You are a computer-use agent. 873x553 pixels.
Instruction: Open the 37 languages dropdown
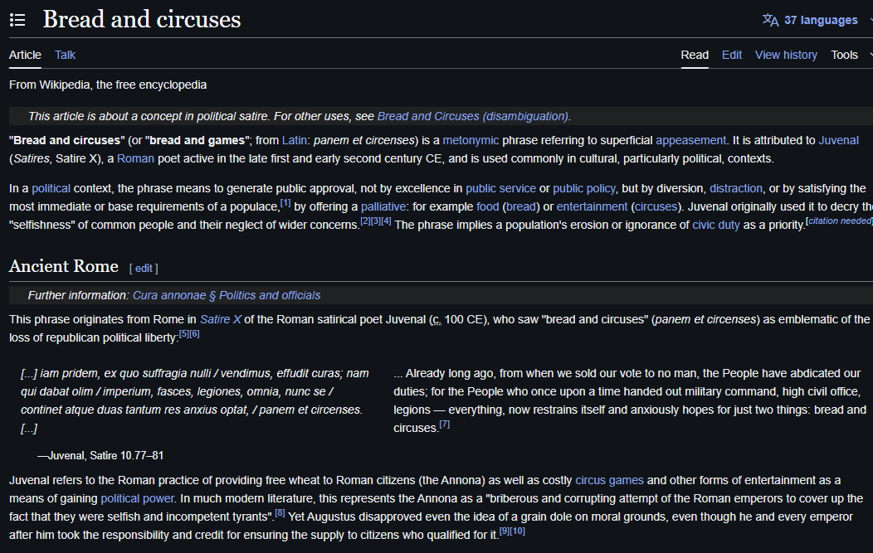pyautogui.click(x=821, y=20)
